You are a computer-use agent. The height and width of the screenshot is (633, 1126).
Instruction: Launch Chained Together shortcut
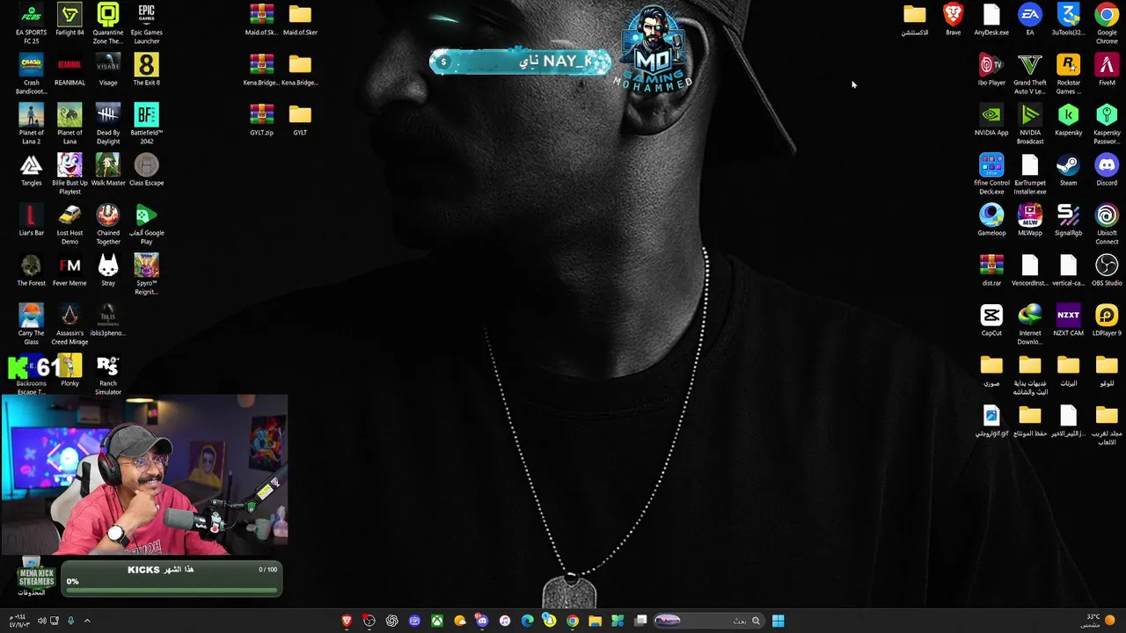[x=108, y=224]
